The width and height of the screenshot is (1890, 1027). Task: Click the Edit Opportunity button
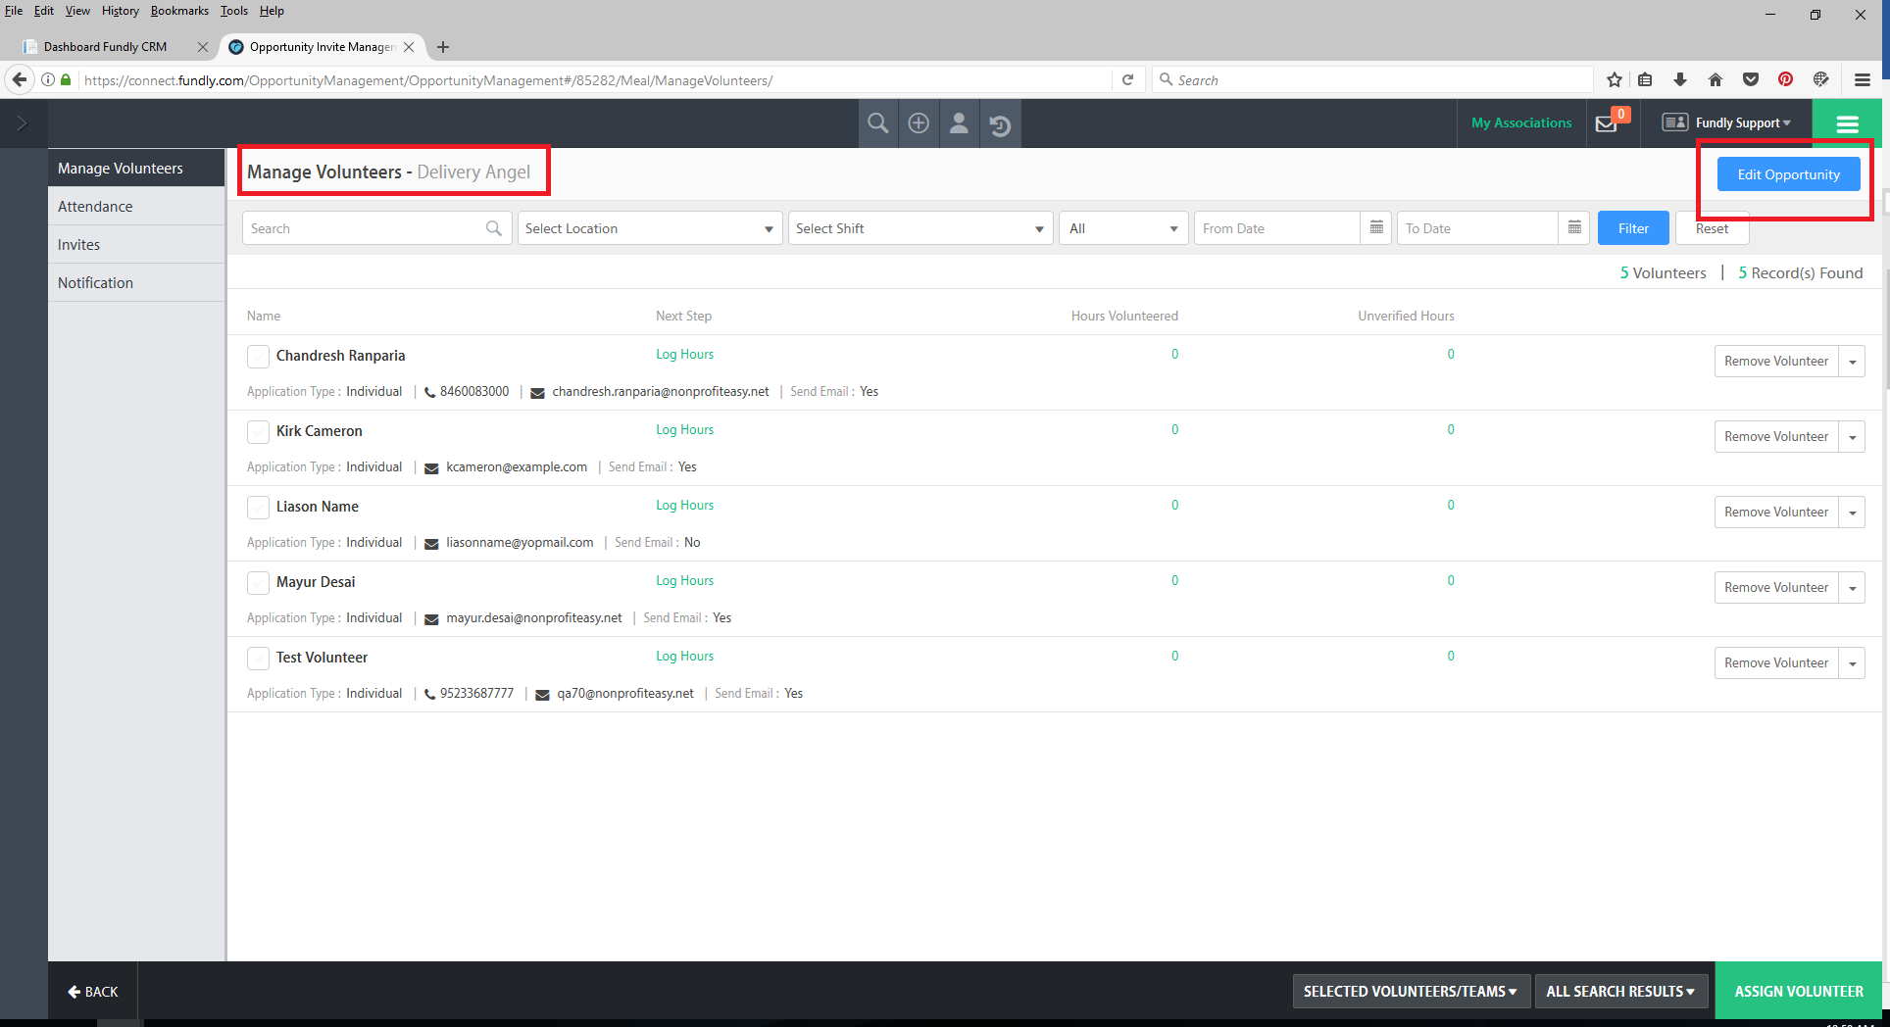1788,174
